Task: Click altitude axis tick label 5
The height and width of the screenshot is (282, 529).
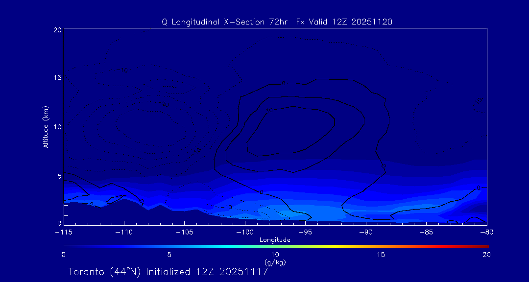Action: tap(59, 176)
